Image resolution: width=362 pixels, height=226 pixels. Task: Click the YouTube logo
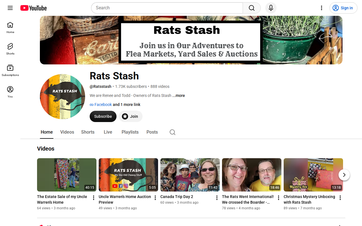coord(33,8)
